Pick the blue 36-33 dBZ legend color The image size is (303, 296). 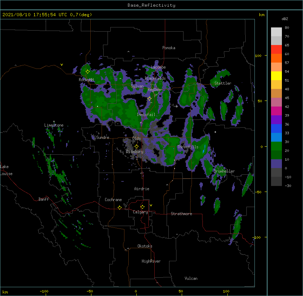(276, 128)
